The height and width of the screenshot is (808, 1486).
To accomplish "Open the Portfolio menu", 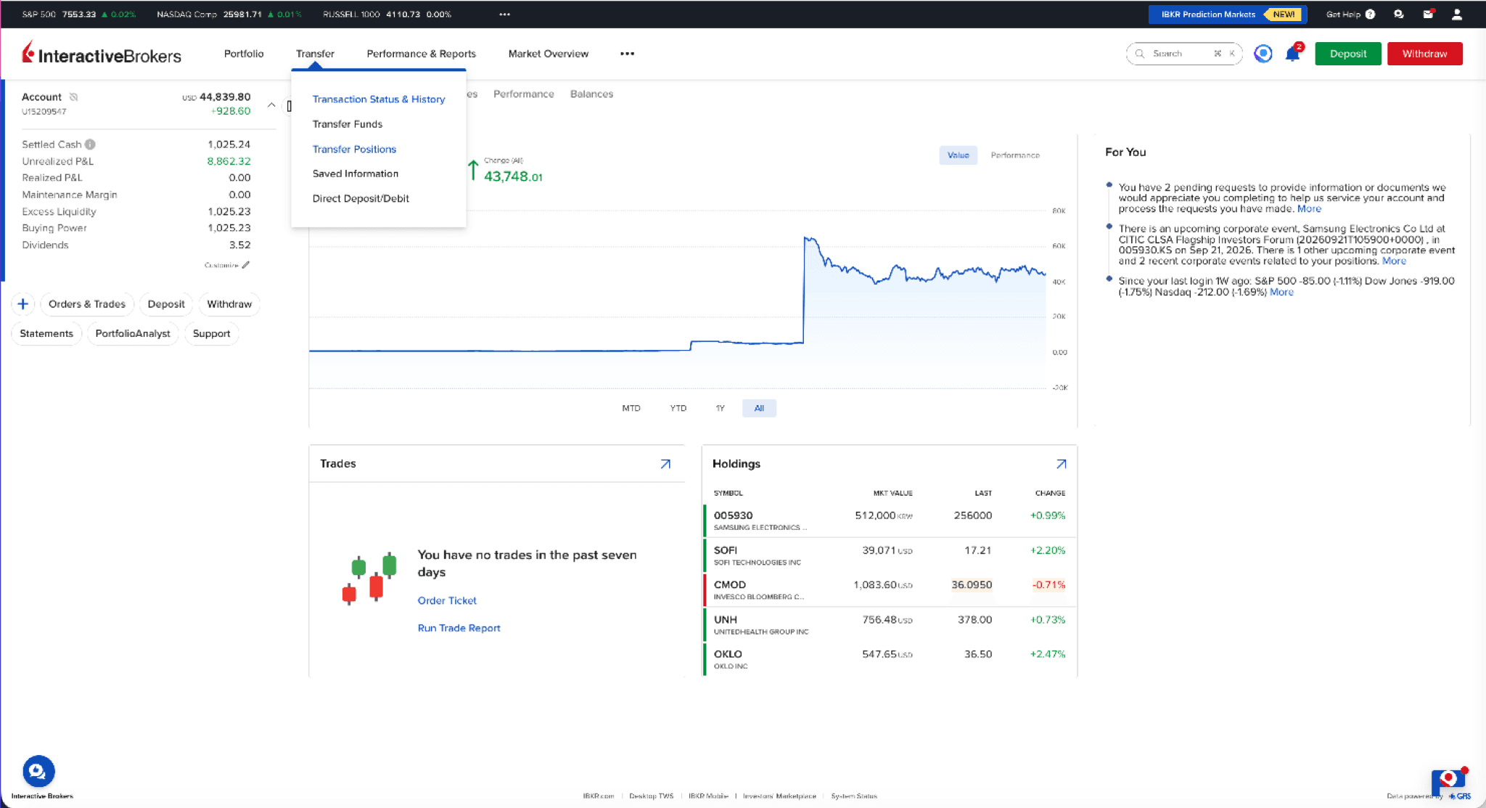I will (244, 54).
